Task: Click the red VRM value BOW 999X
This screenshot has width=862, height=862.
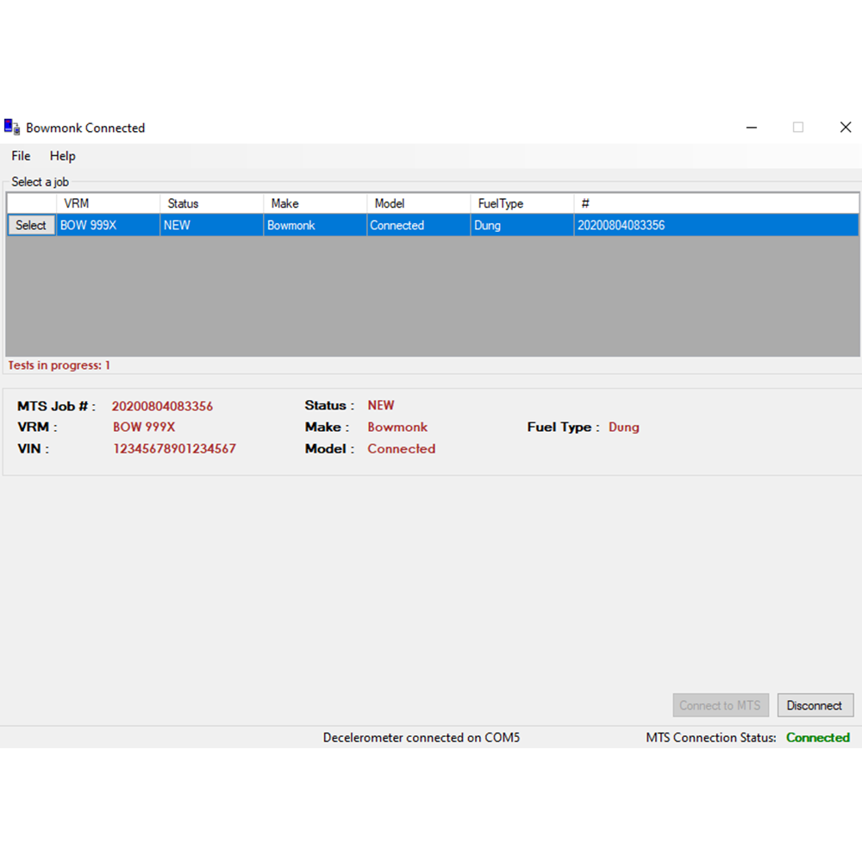Action: pos(144,428)
